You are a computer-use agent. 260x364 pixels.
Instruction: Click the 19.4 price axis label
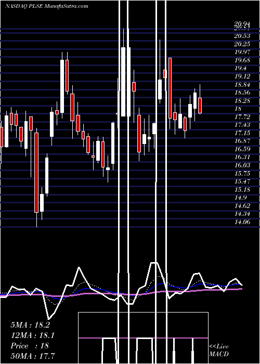[x=240, y=68]
